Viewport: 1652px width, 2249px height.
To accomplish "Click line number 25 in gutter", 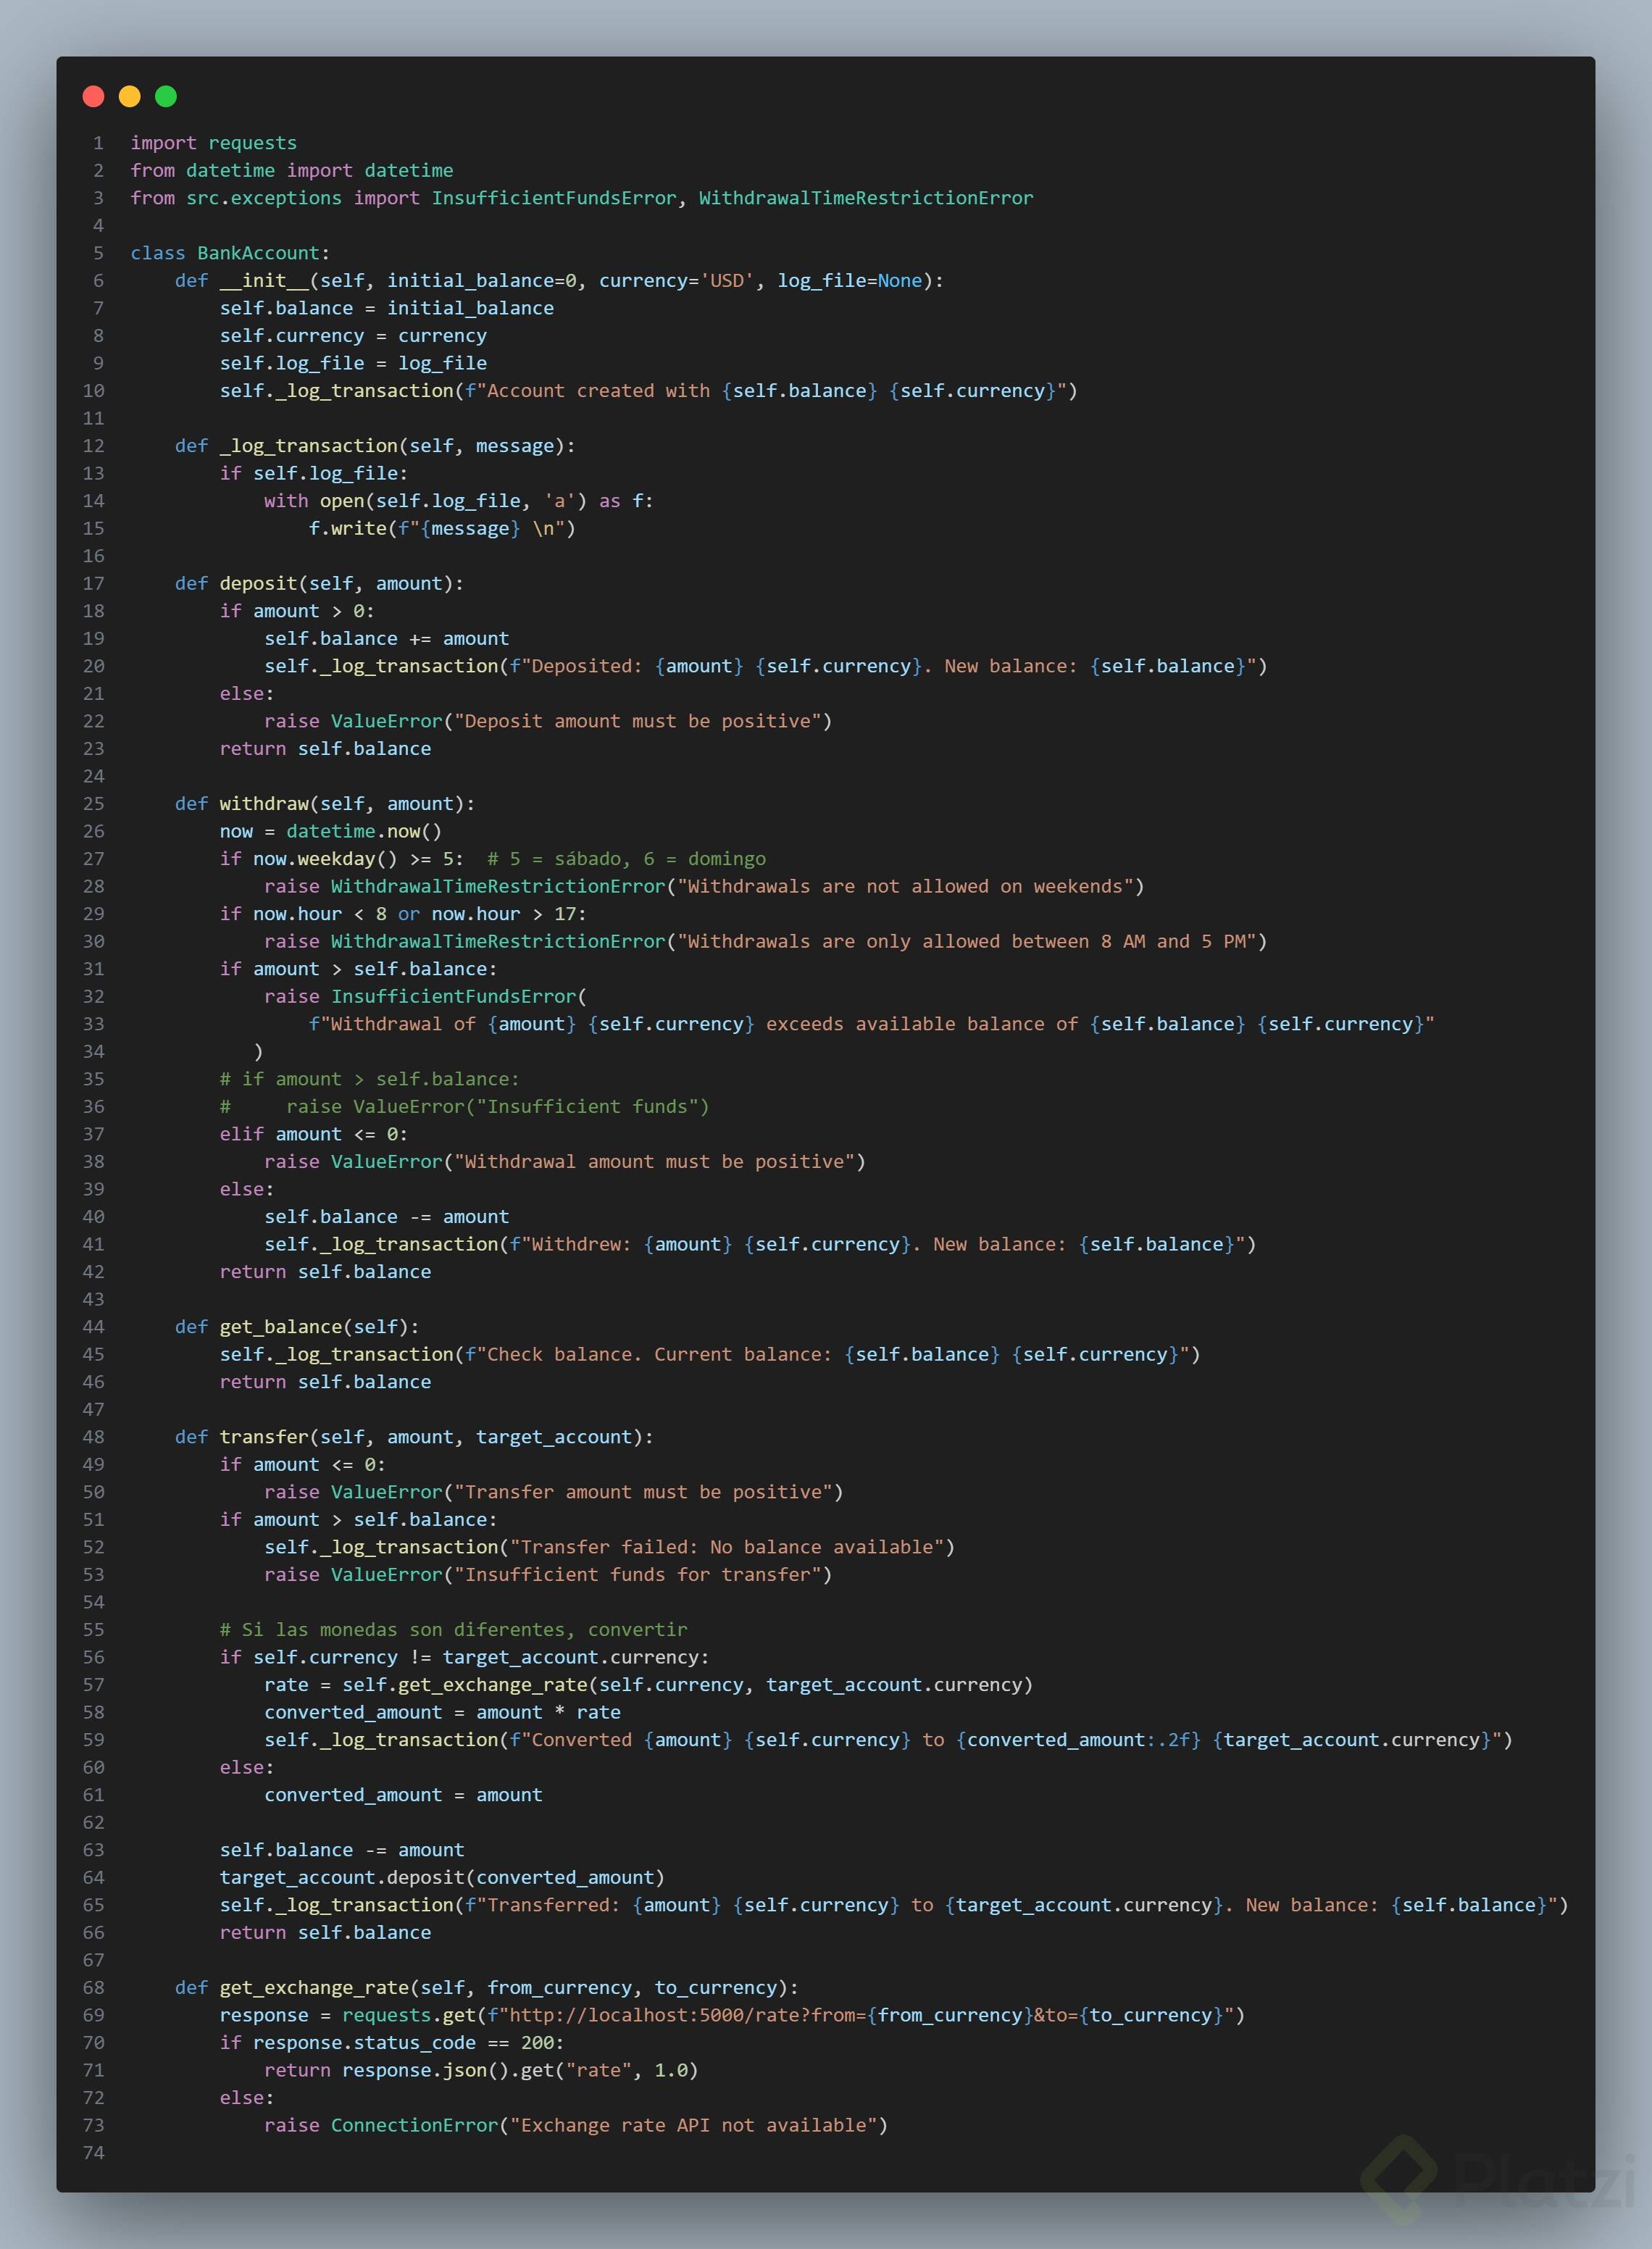I will click(93, 804).
